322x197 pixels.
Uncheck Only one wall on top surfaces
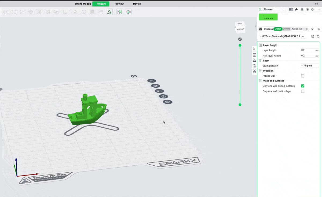pyautogui.click(x=303, y=86)
